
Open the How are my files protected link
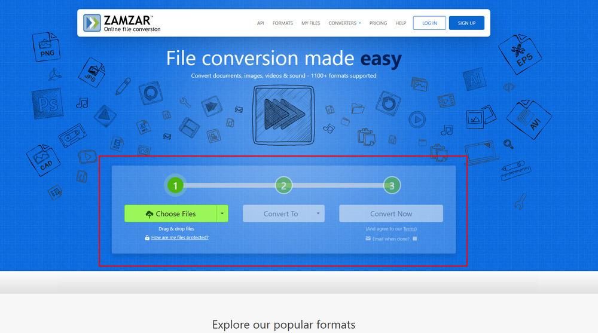[x=179, y=237]
